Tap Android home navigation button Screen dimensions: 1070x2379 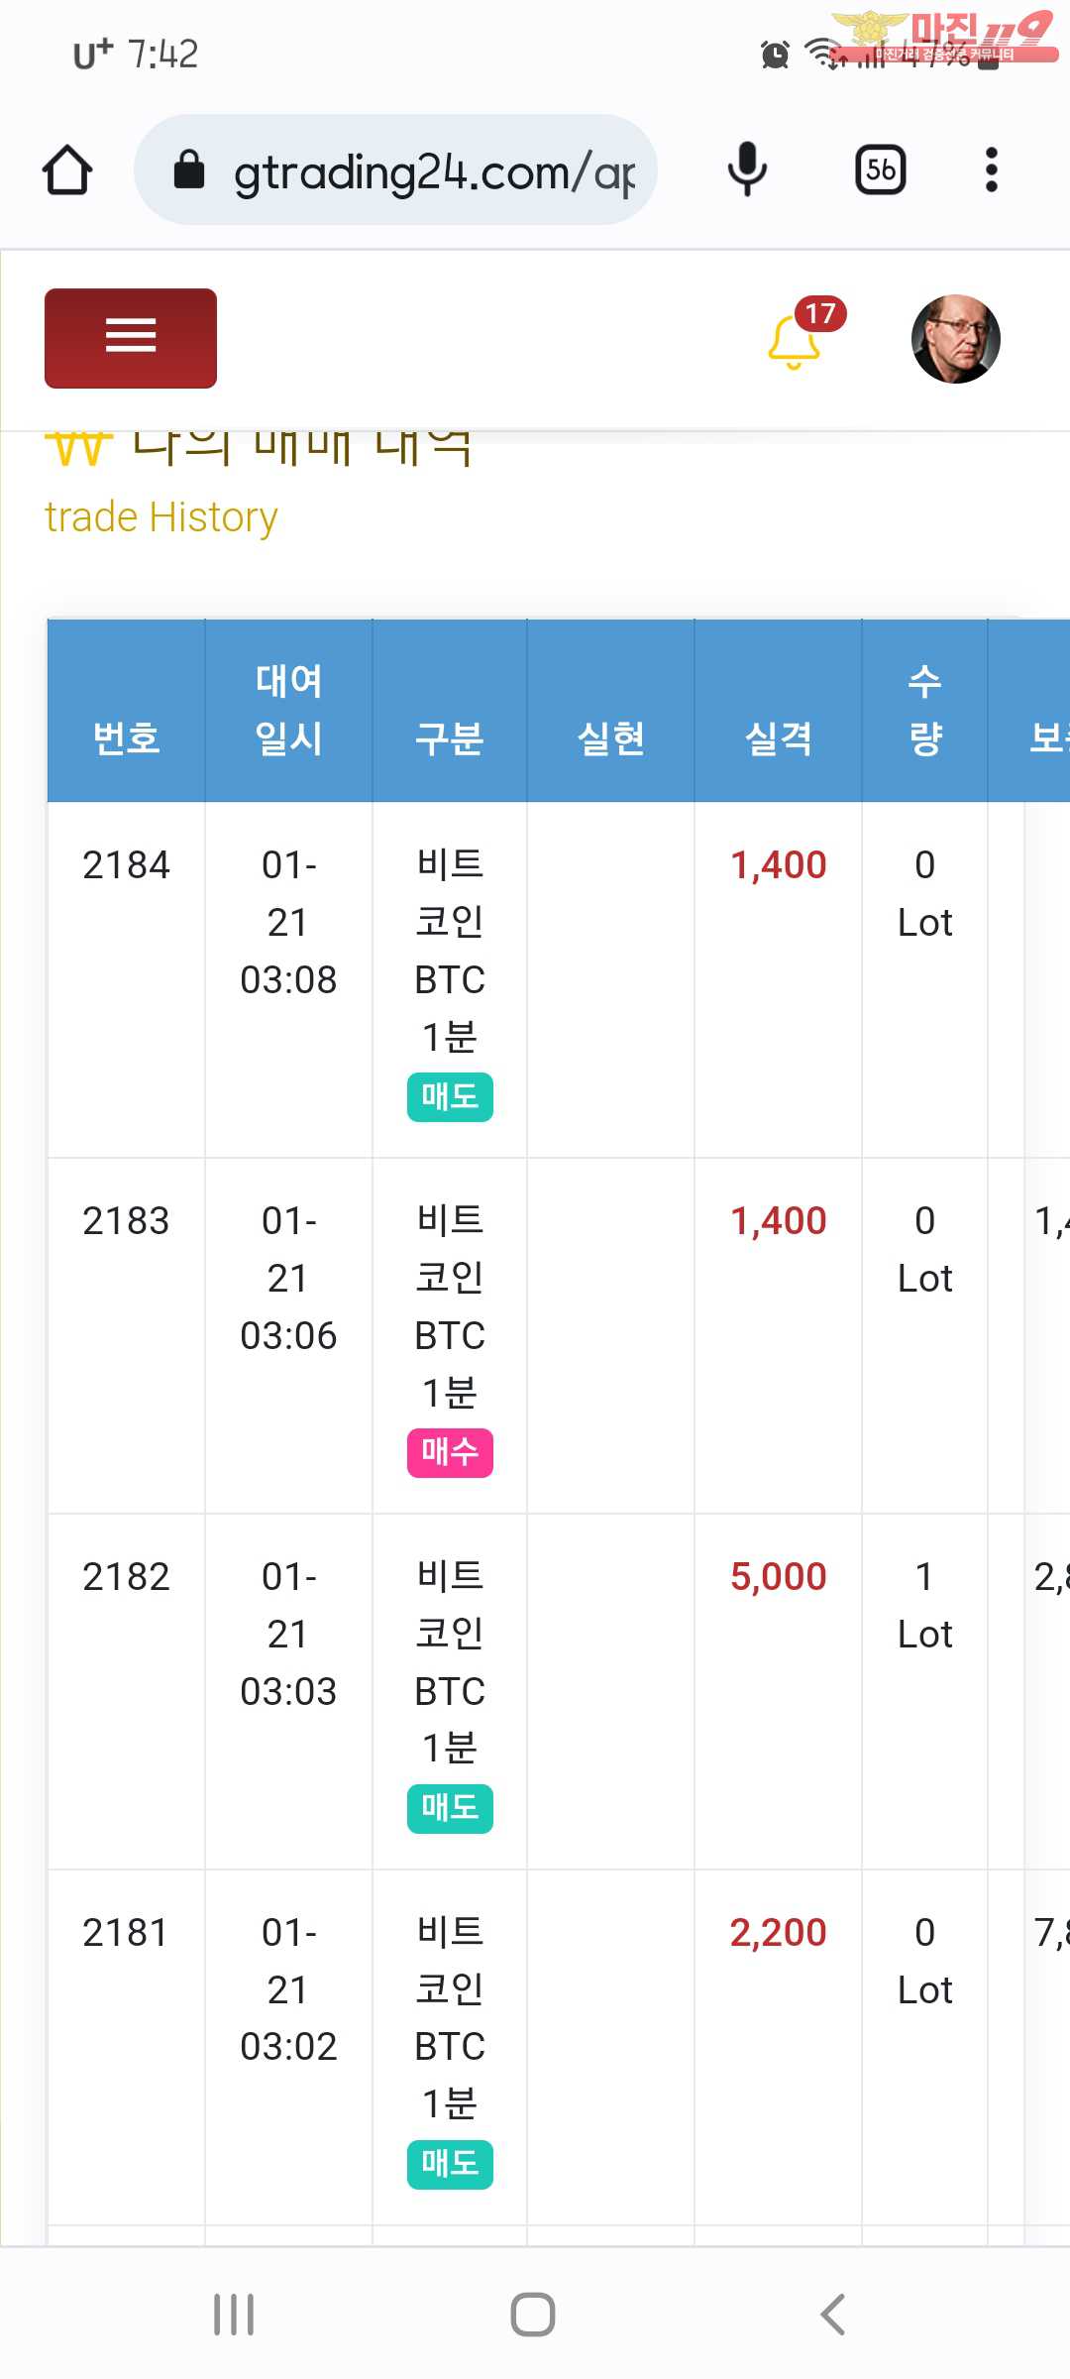(x=533, y=2315)
